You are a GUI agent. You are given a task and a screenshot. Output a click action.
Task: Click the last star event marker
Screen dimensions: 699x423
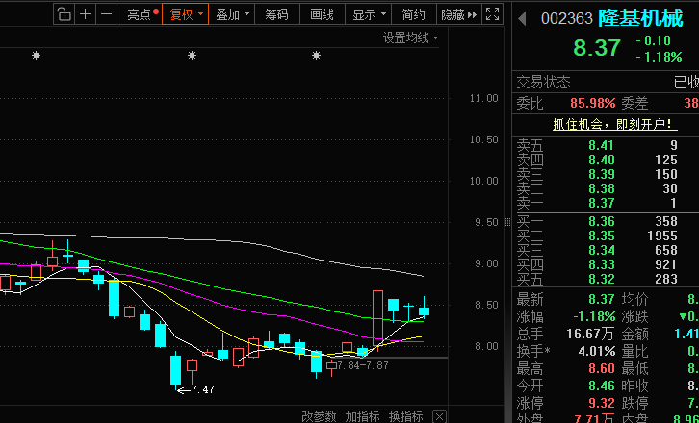(316, 56)
